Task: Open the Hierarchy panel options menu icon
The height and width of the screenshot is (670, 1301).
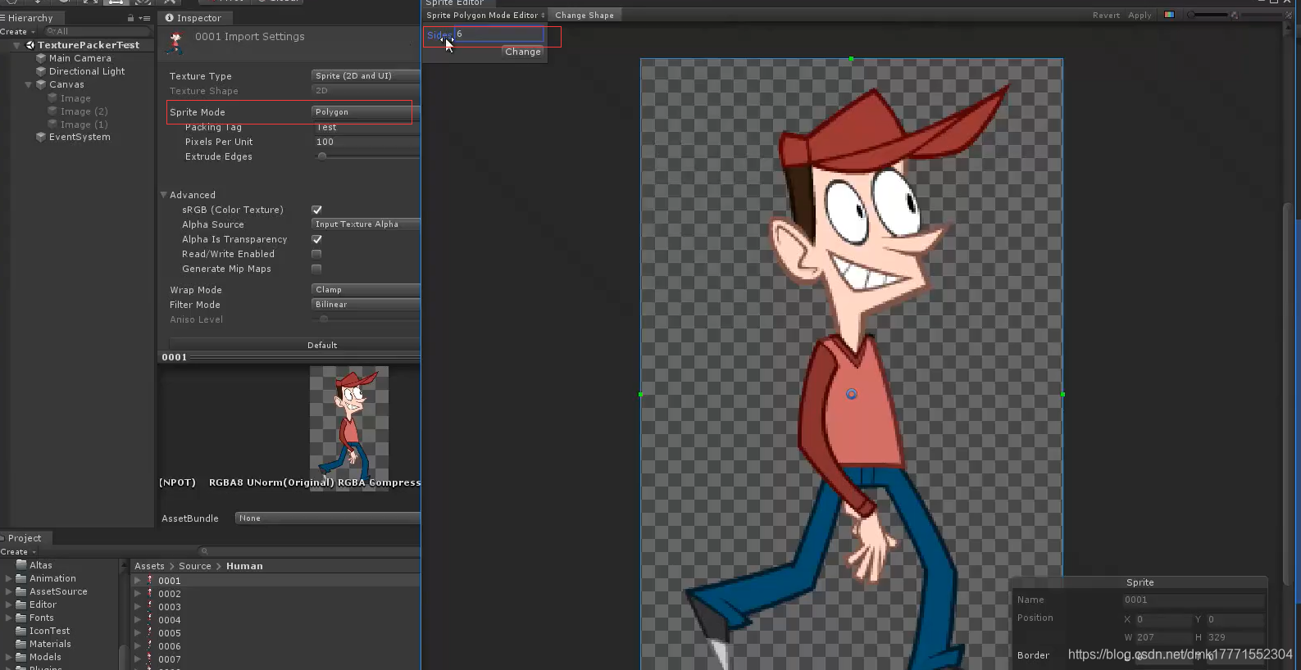Action: pos(145,17)
